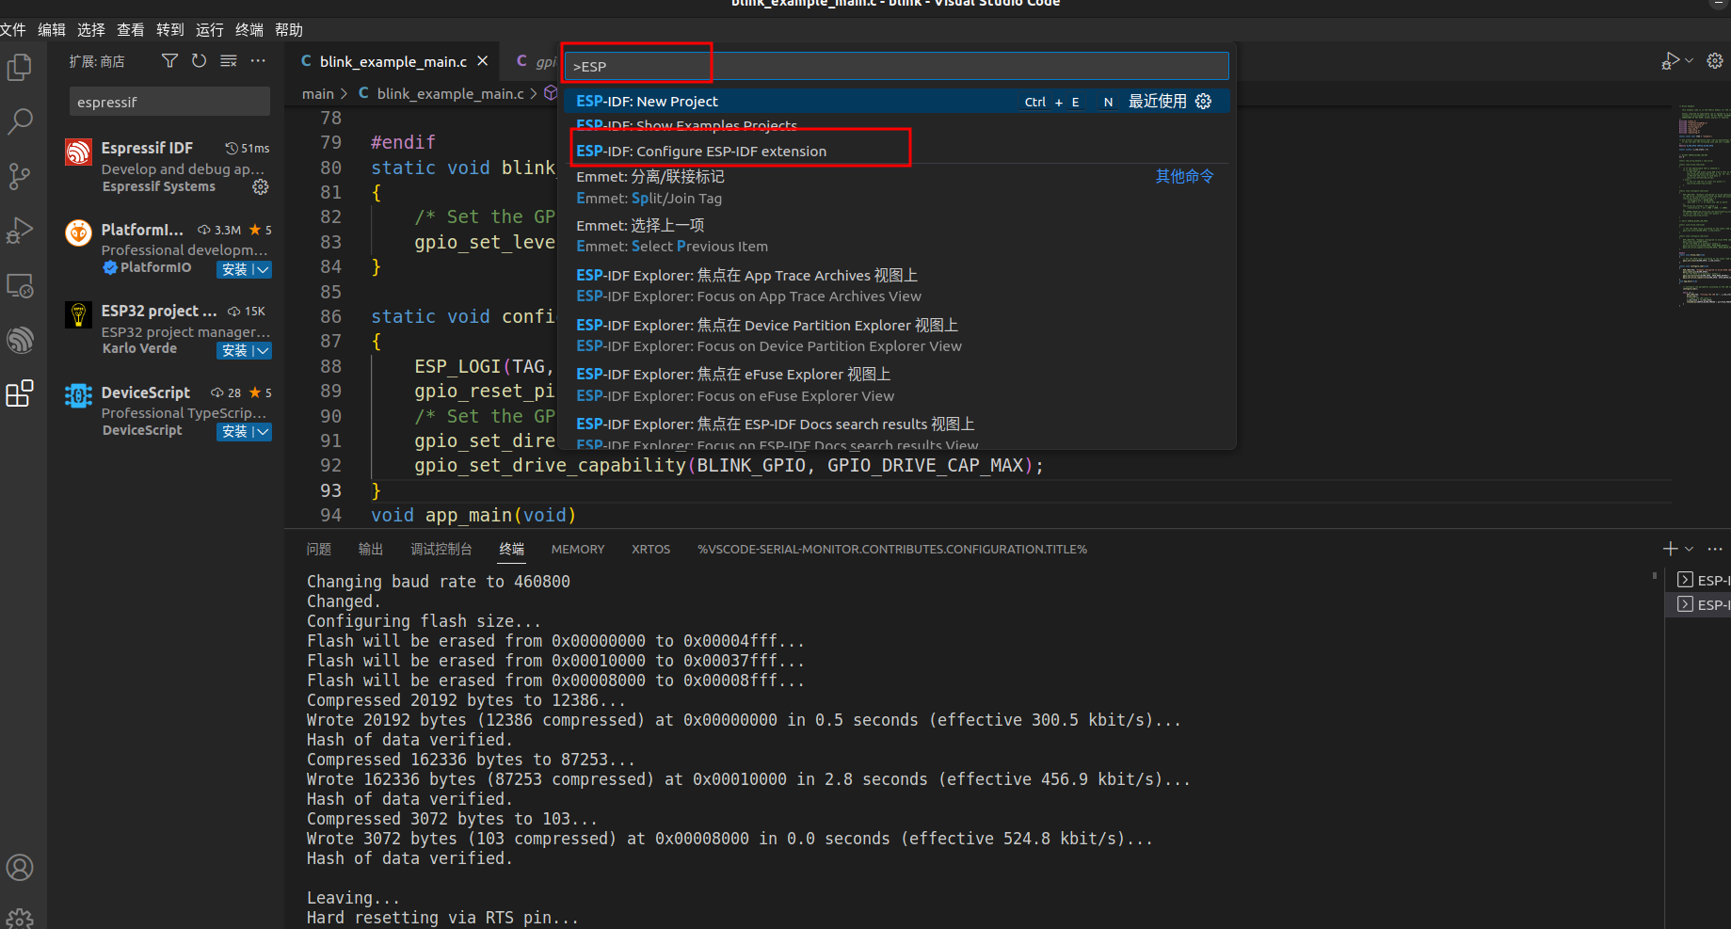
Task: Switch to the XTROS panel tab
Action: click(x=651, y=549)
